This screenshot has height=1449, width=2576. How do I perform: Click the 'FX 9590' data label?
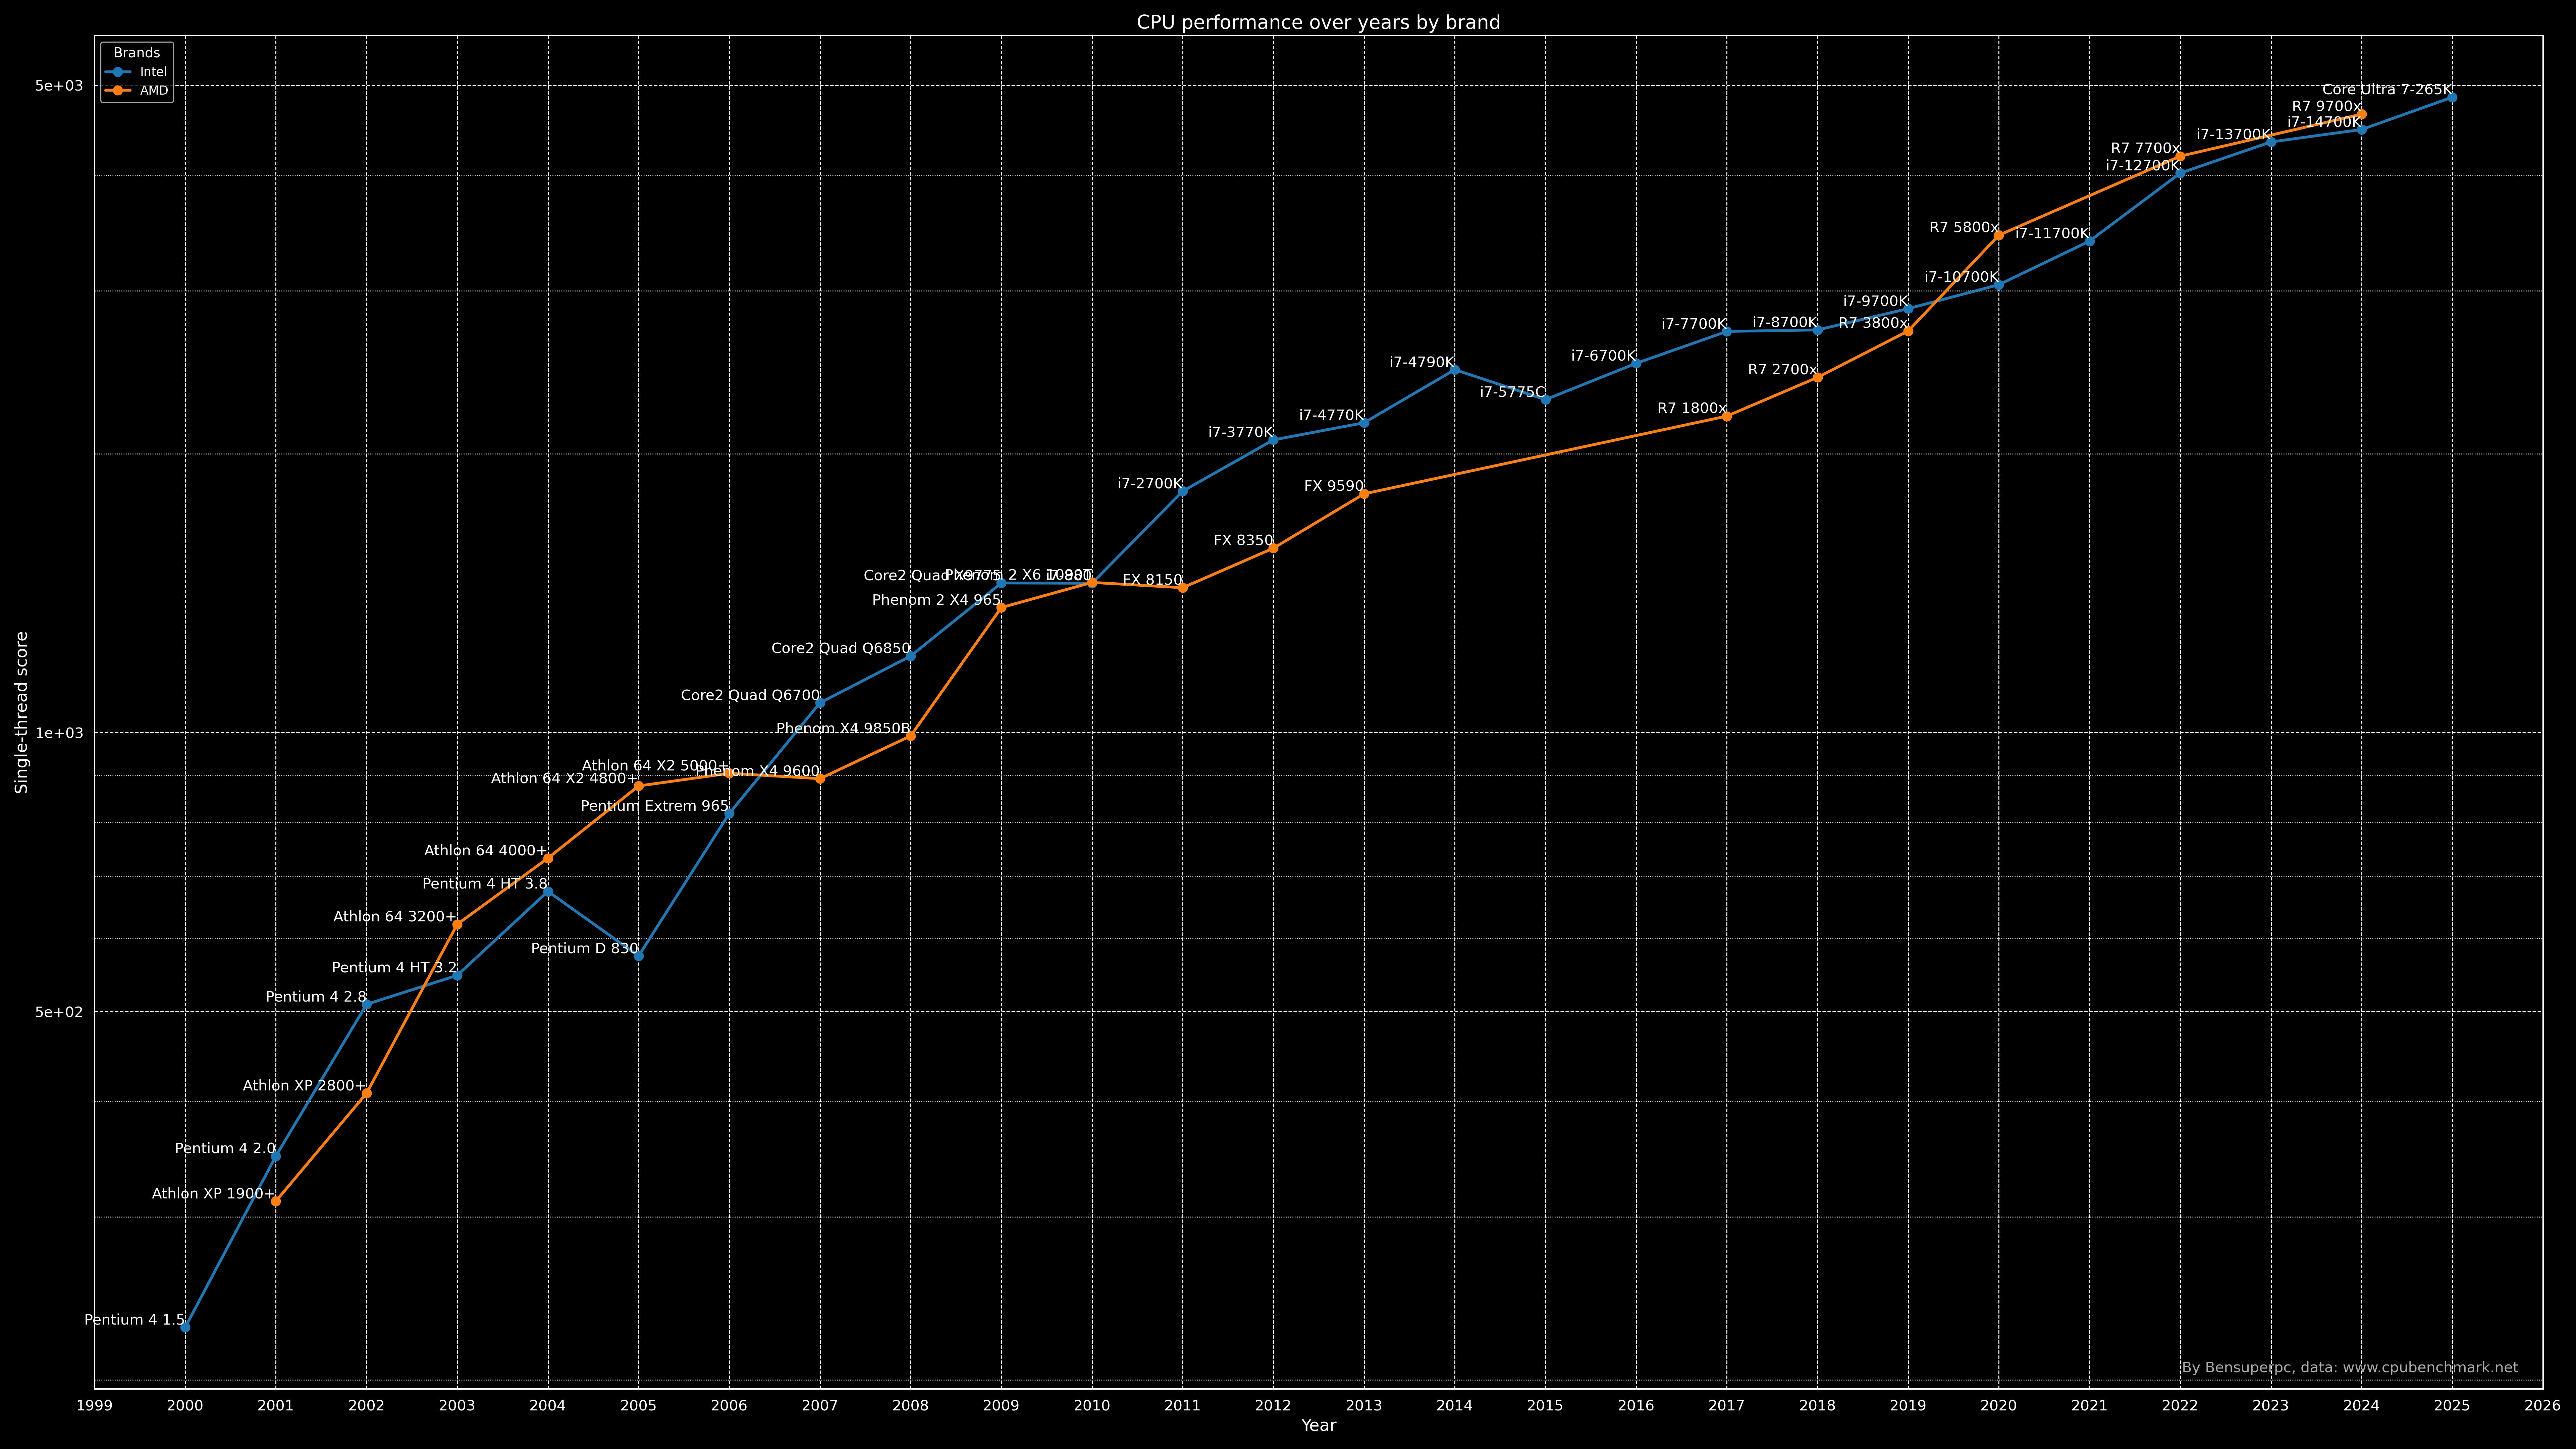tap(1334, 487)
